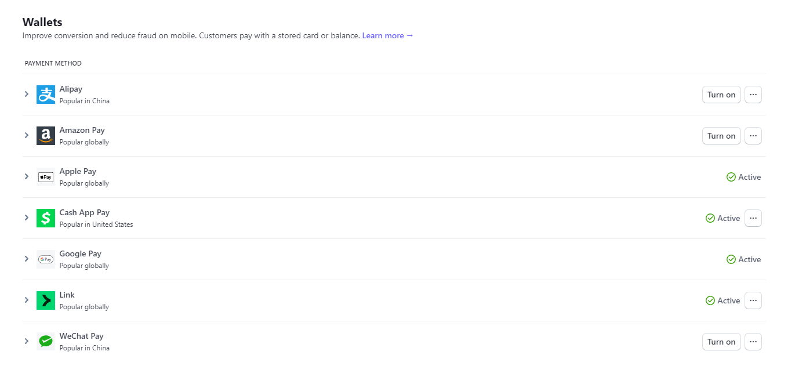Click the Amazon Pay name text

tap(82, 131)
